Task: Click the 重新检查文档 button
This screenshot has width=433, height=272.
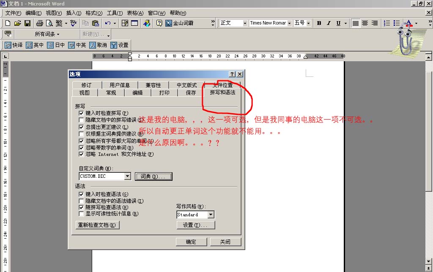Action: point(98,225)
